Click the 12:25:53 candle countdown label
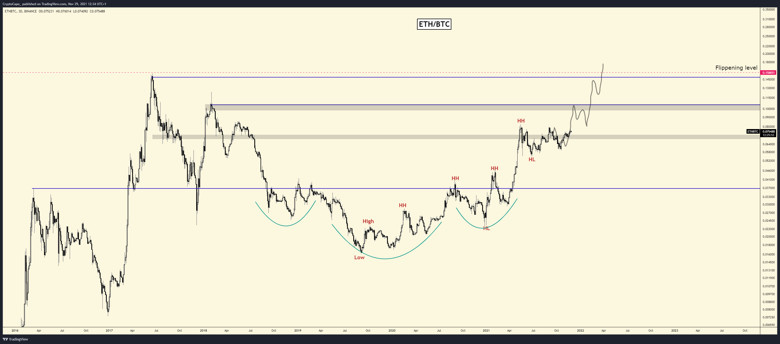This screenshot has width=780, height=344. point(768,135)
